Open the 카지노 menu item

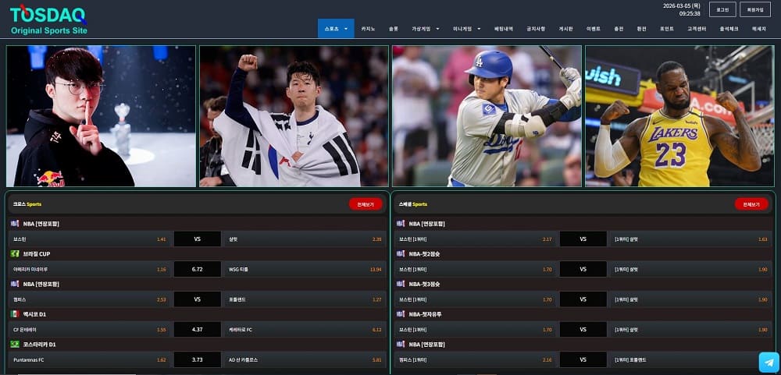[x=368, y=29]
